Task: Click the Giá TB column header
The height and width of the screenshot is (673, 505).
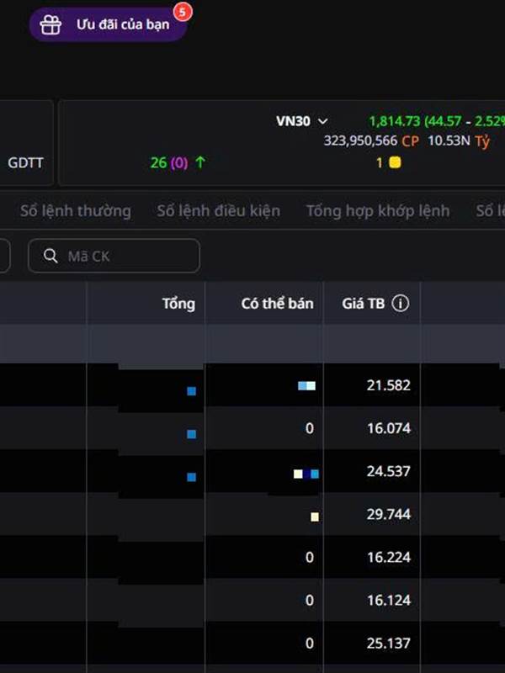Action: click(x=364, y=304)
